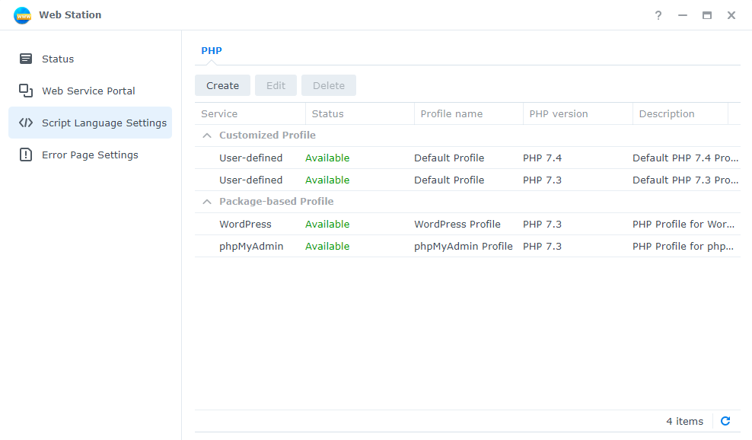Click the PHP Profile for php... description
Screen dimensions: 752x440
click(683, 246)
